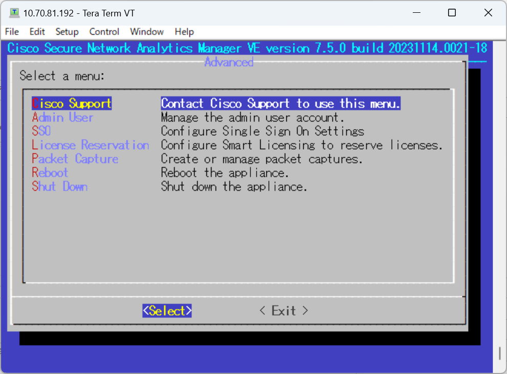
Task: Click 'Shut down the appliance.' description
Action: coord(234,186)
